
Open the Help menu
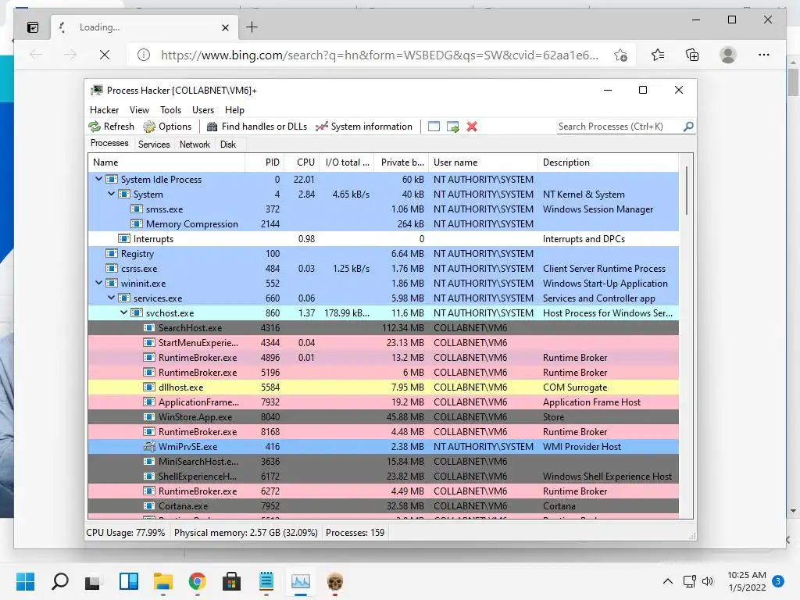[x=234, y=109]
